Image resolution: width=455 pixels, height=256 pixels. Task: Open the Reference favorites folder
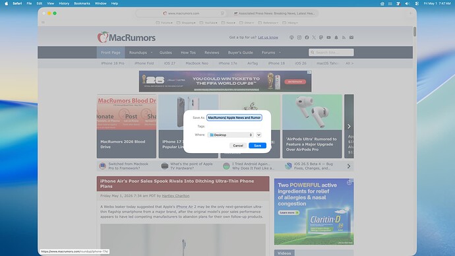268,22
